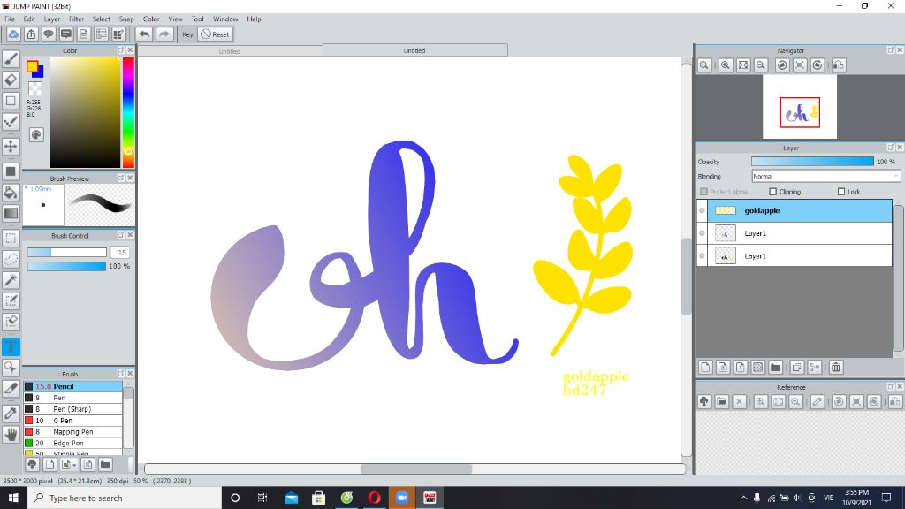Click the zoom in icon in Navigator

726,65
